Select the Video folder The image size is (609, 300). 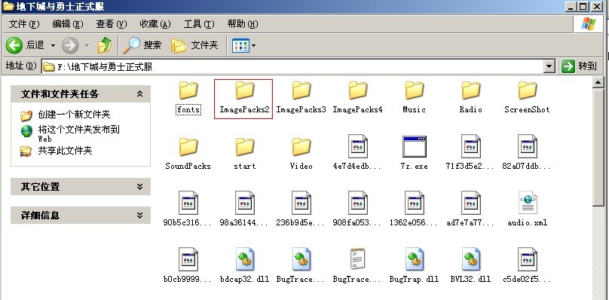tap(301, 154)
